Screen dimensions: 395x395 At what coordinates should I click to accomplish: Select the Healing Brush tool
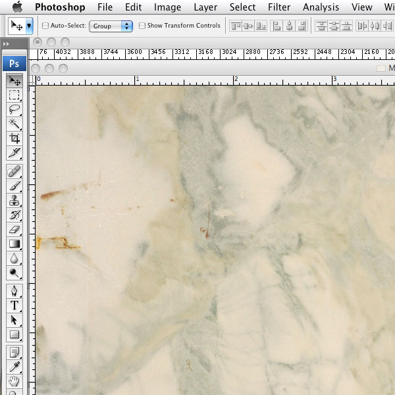click(x=14, y=171)
